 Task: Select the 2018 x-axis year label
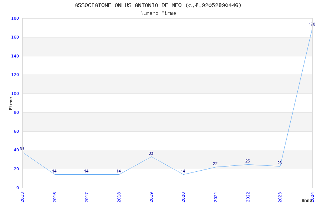point(119,197)
